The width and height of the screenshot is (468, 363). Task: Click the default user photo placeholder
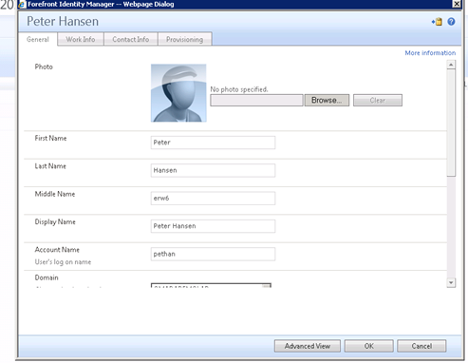178,93
